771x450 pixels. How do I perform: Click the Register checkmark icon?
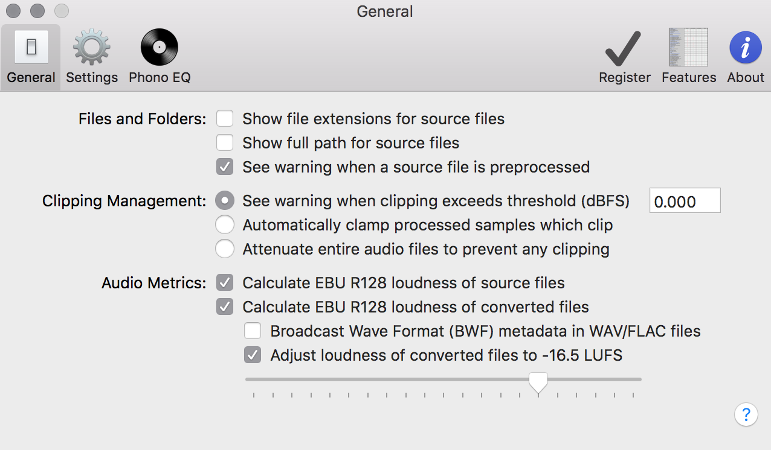[x=623, y=48]
